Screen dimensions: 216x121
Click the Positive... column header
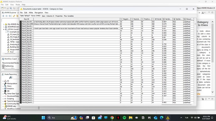click(x=146, y=19)
